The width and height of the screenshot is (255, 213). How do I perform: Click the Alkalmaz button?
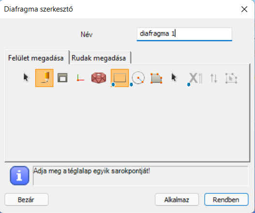[x=177, y=200]
